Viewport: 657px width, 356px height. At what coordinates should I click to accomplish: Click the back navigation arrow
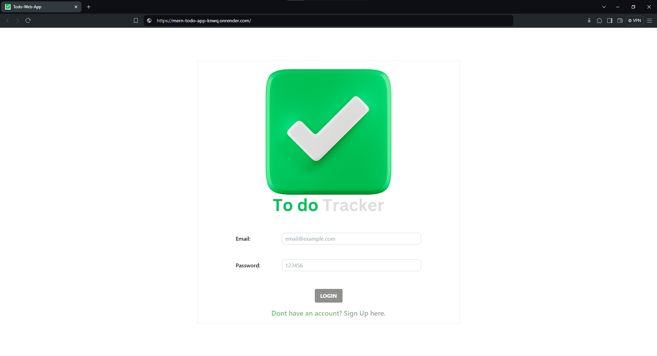[8, 21]
